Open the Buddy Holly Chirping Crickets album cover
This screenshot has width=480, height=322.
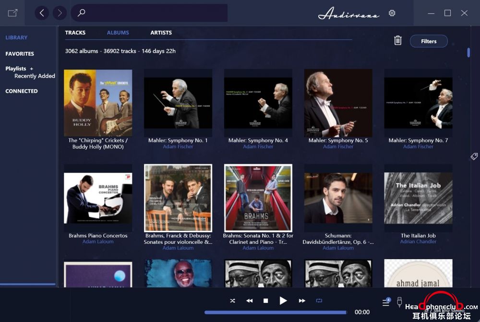(x=98, y=103)
